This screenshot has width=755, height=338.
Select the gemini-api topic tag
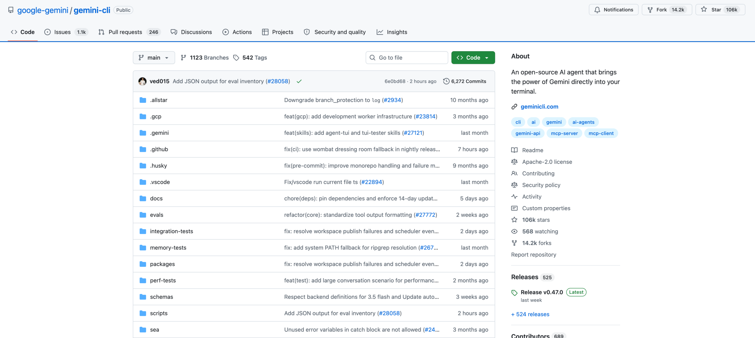[528, 133]
